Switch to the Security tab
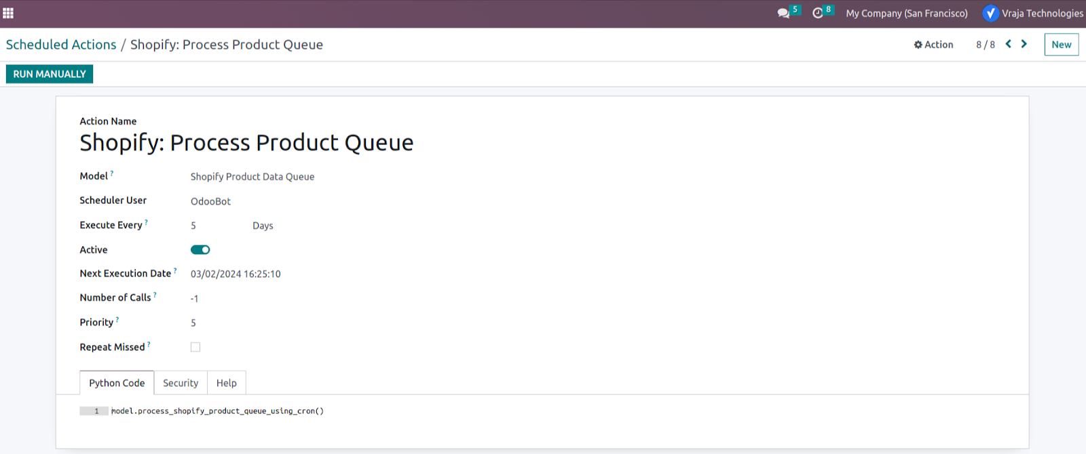1086x454 pixels. coord(181,383)
